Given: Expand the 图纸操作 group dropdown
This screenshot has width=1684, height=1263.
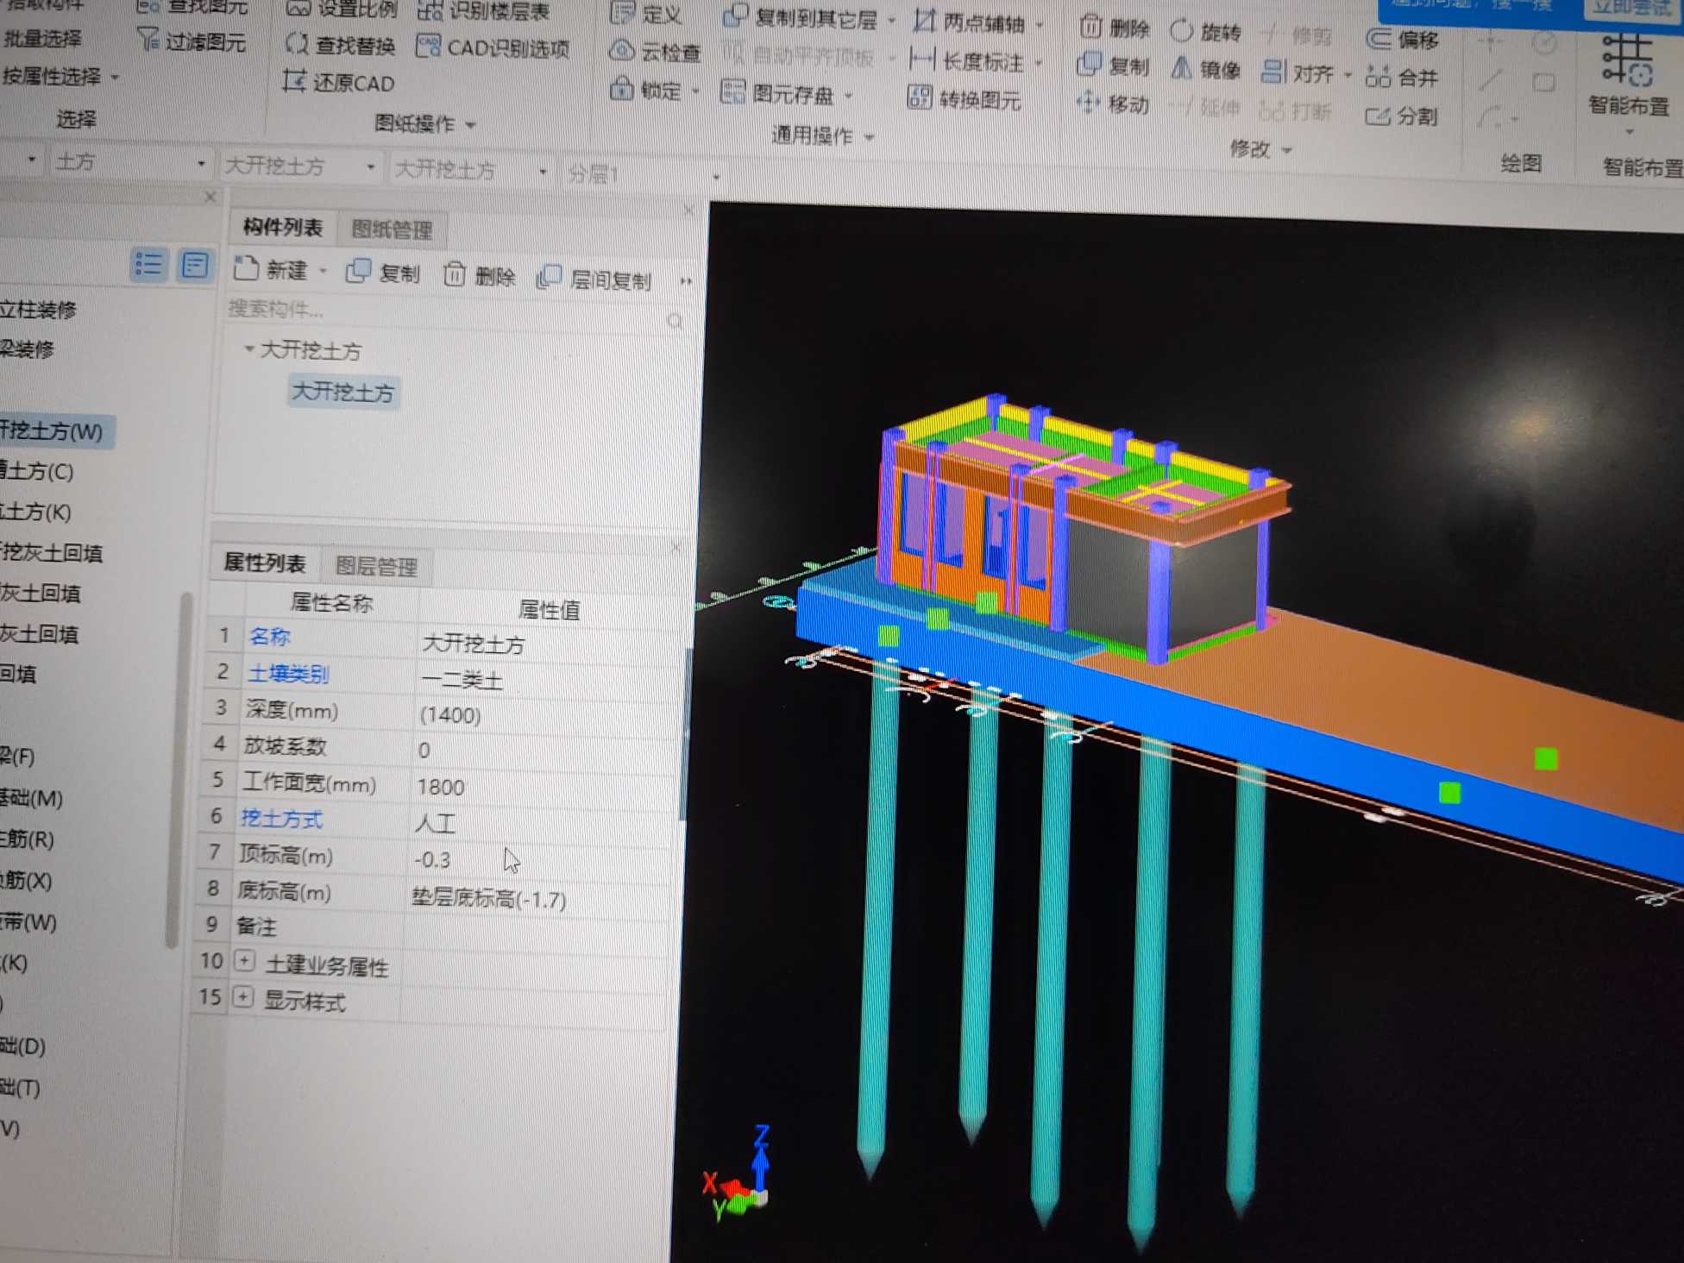Looking at the screenshot, I should point(471,125).
